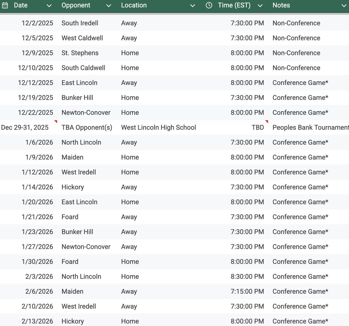Open the Date column filter dropdown
This screenshot has height=326, width=349.
click(x=49, y=6)
